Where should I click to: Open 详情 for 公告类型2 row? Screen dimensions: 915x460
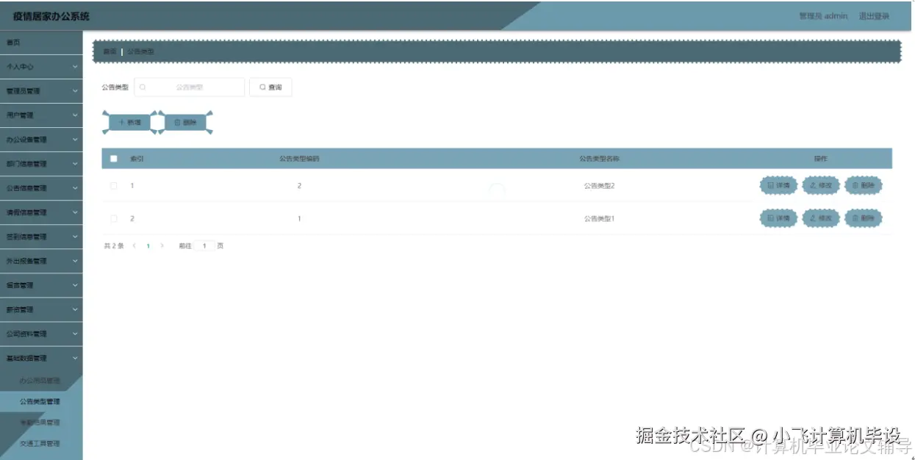(x=778, y=186)
